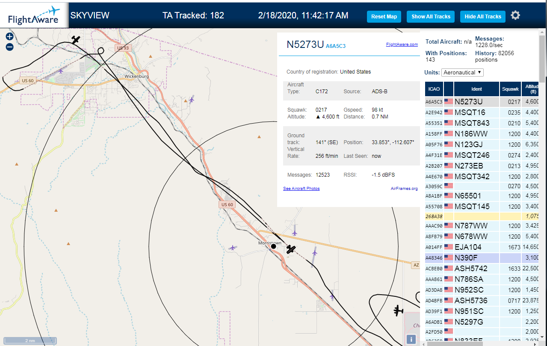Select aircraft row ASH5742
This screenshot has width=547, height=346.
coord(482,269)
